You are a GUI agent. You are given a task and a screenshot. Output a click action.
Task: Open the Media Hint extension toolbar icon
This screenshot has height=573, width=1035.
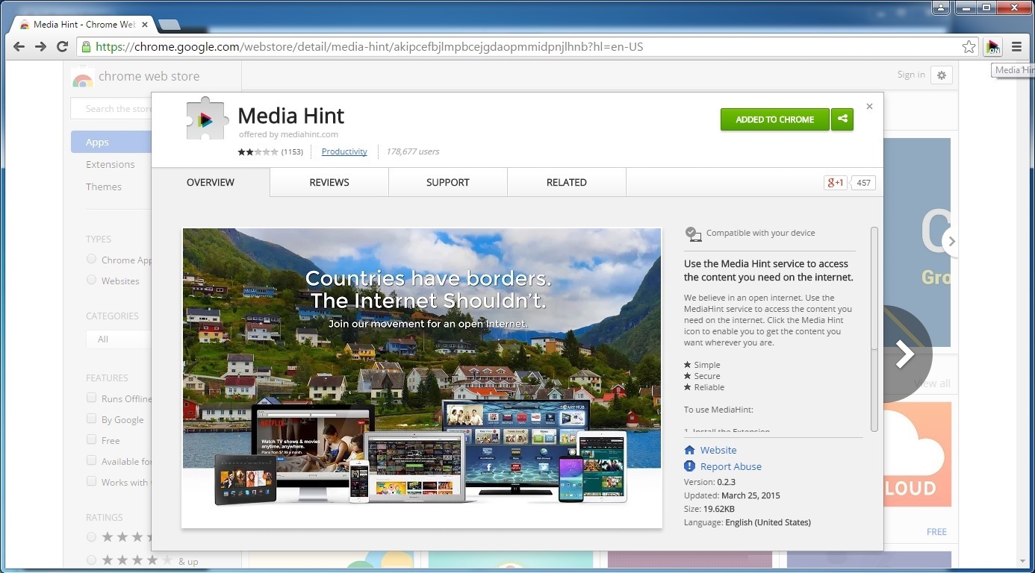tap(992, 47)
